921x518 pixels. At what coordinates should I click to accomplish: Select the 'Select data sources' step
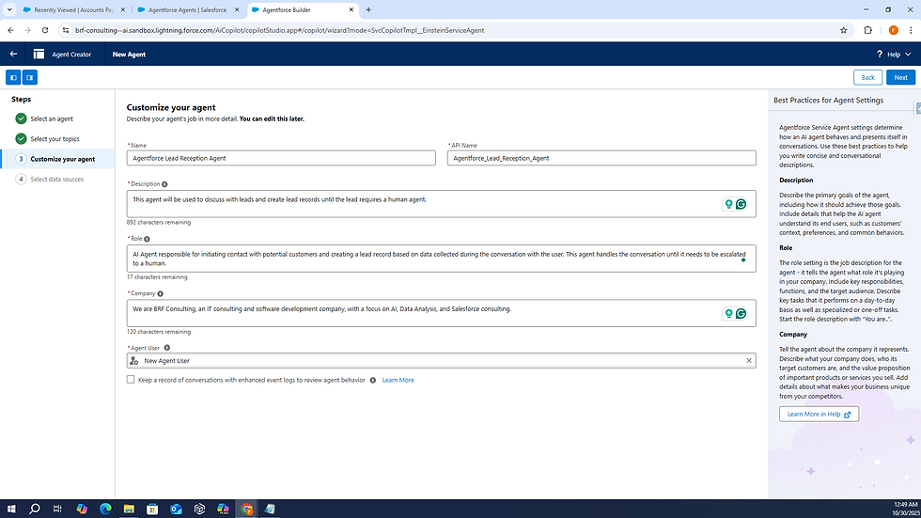pos(57,180)
